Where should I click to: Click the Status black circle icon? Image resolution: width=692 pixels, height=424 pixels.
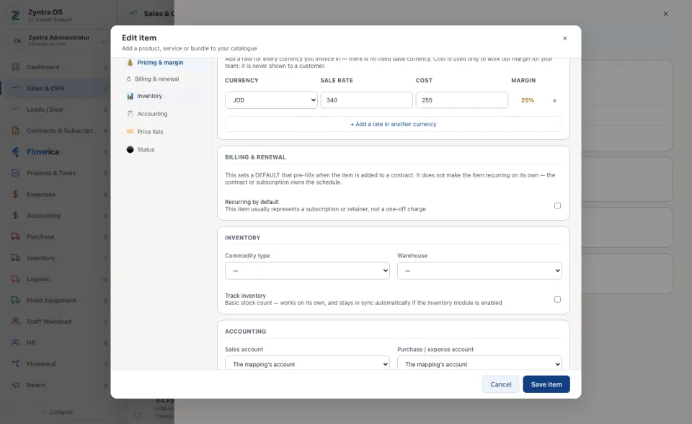[x=130, y=149]
